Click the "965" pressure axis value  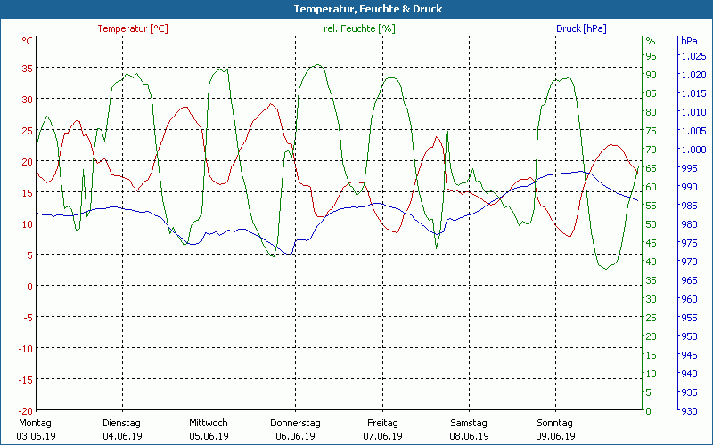pyautogui.click(x=689, y=280)
